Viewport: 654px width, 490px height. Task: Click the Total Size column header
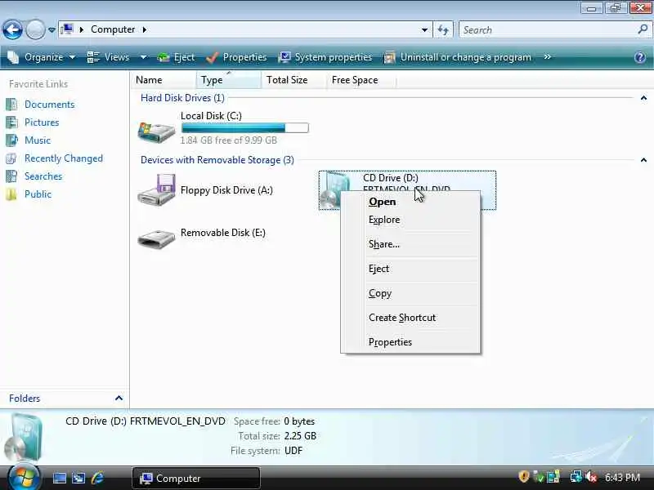coord(293,79)
